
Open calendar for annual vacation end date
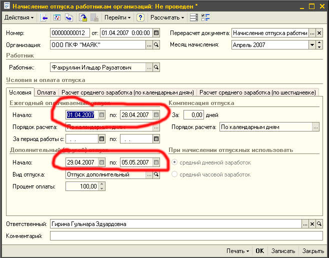coord(156,114)
